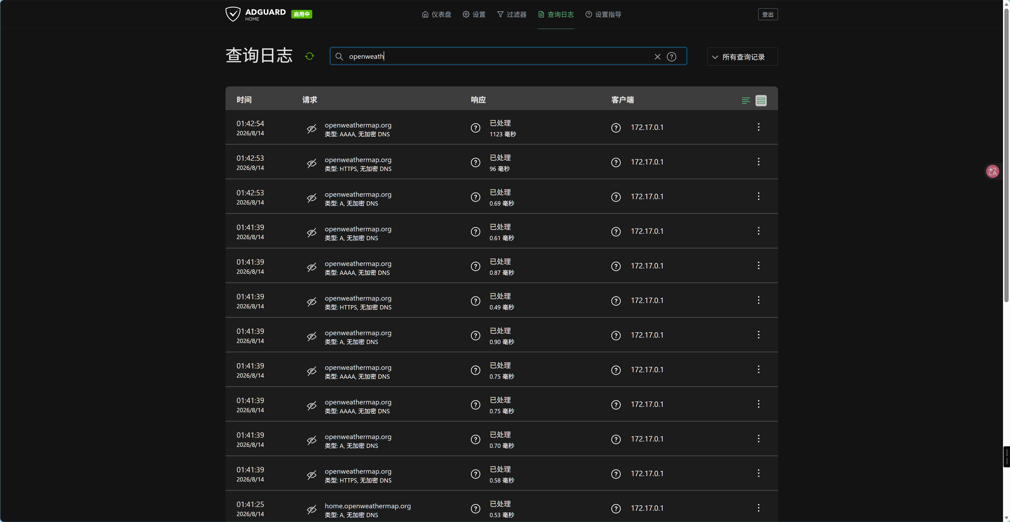
Task: Toggle the eye icon on the home.openweathermap.org row
Action: pos(312,510)
